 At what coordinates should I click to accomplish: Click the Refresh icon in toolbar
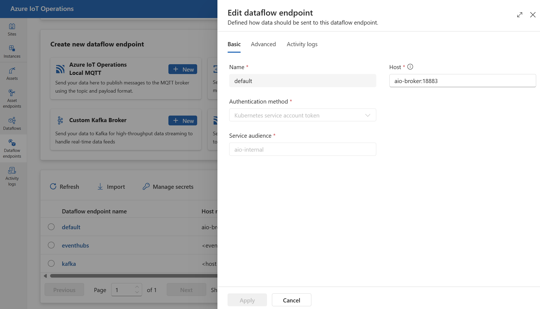pos(53,186)
